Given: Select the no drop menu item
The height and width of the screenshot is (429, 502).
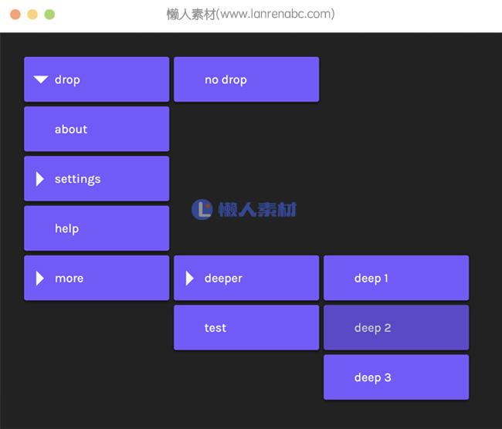Looking at the screenshot, I should coord(246,79).
